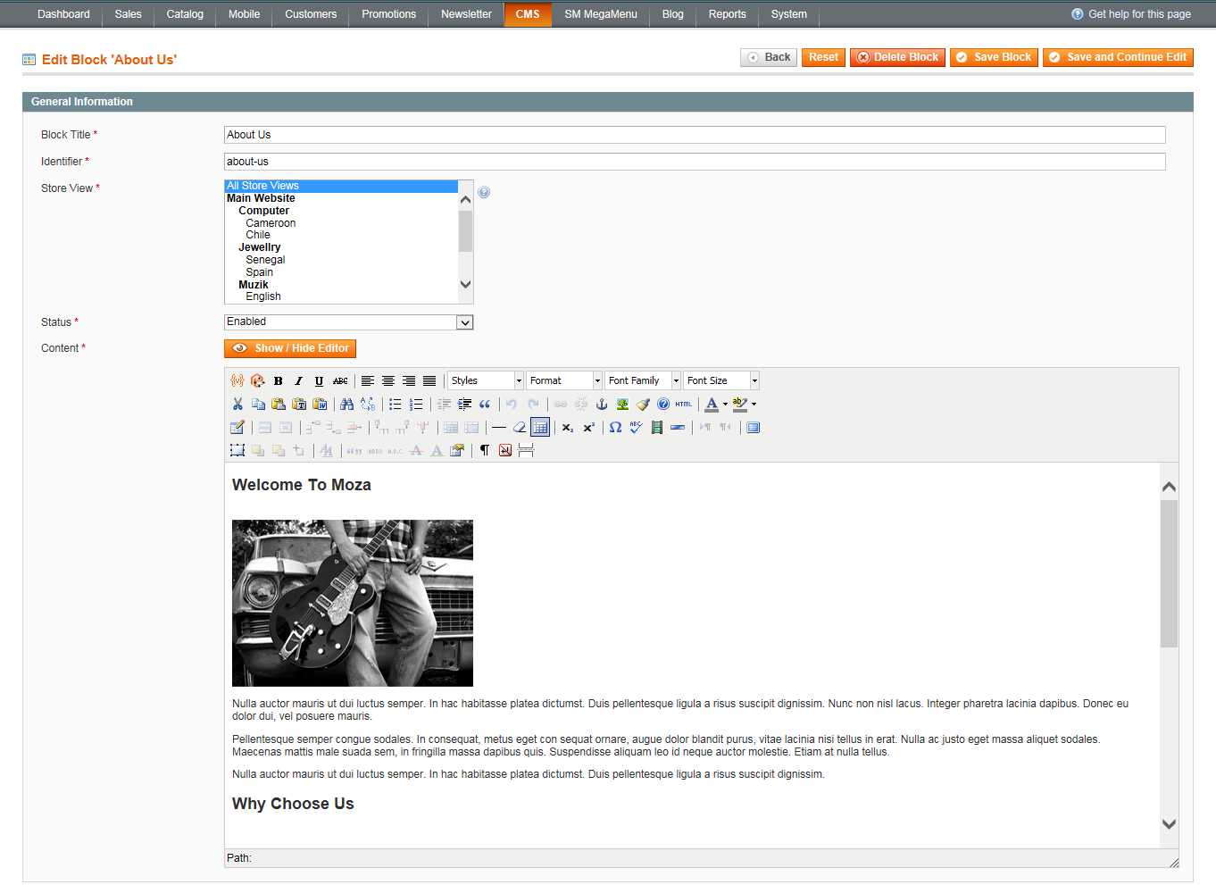Remove formatting with the eraser icon

point(520,427)
